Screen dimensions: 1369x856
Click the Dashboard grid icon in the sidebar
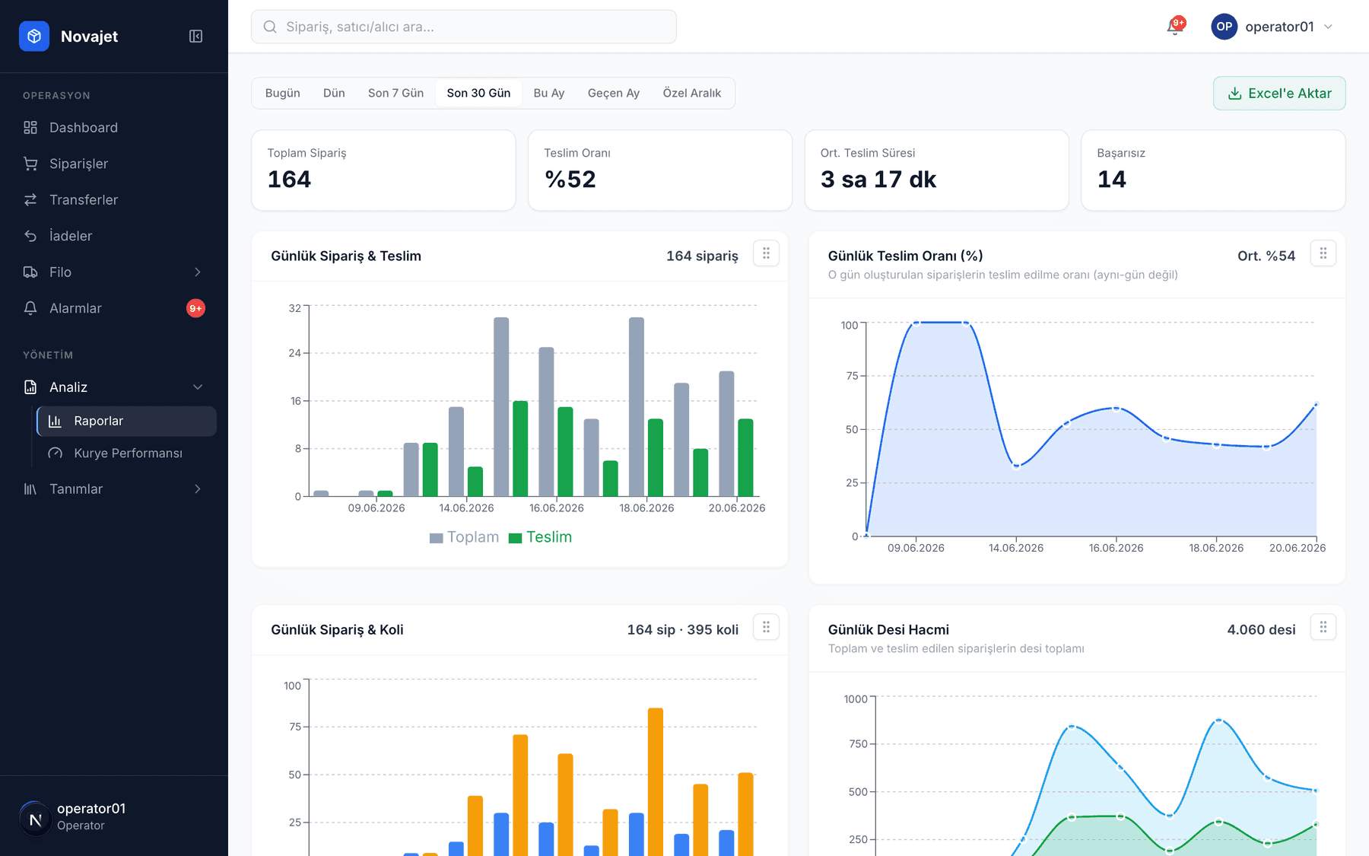pyautogui.click(x=30, y=127)
